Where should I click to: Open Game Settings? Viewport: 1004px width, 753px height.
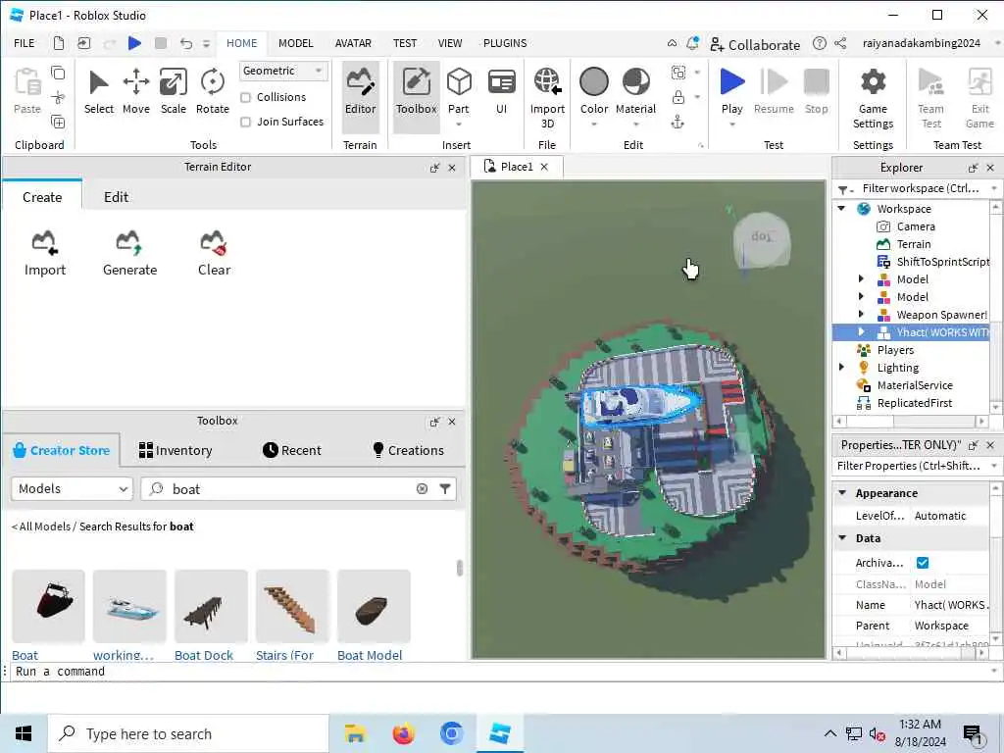[x=873, y=97]
